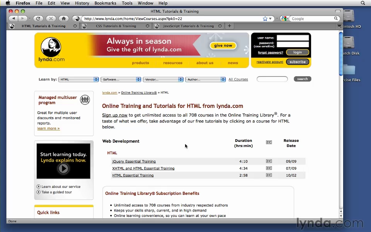Go to the Home page icon

64,18
